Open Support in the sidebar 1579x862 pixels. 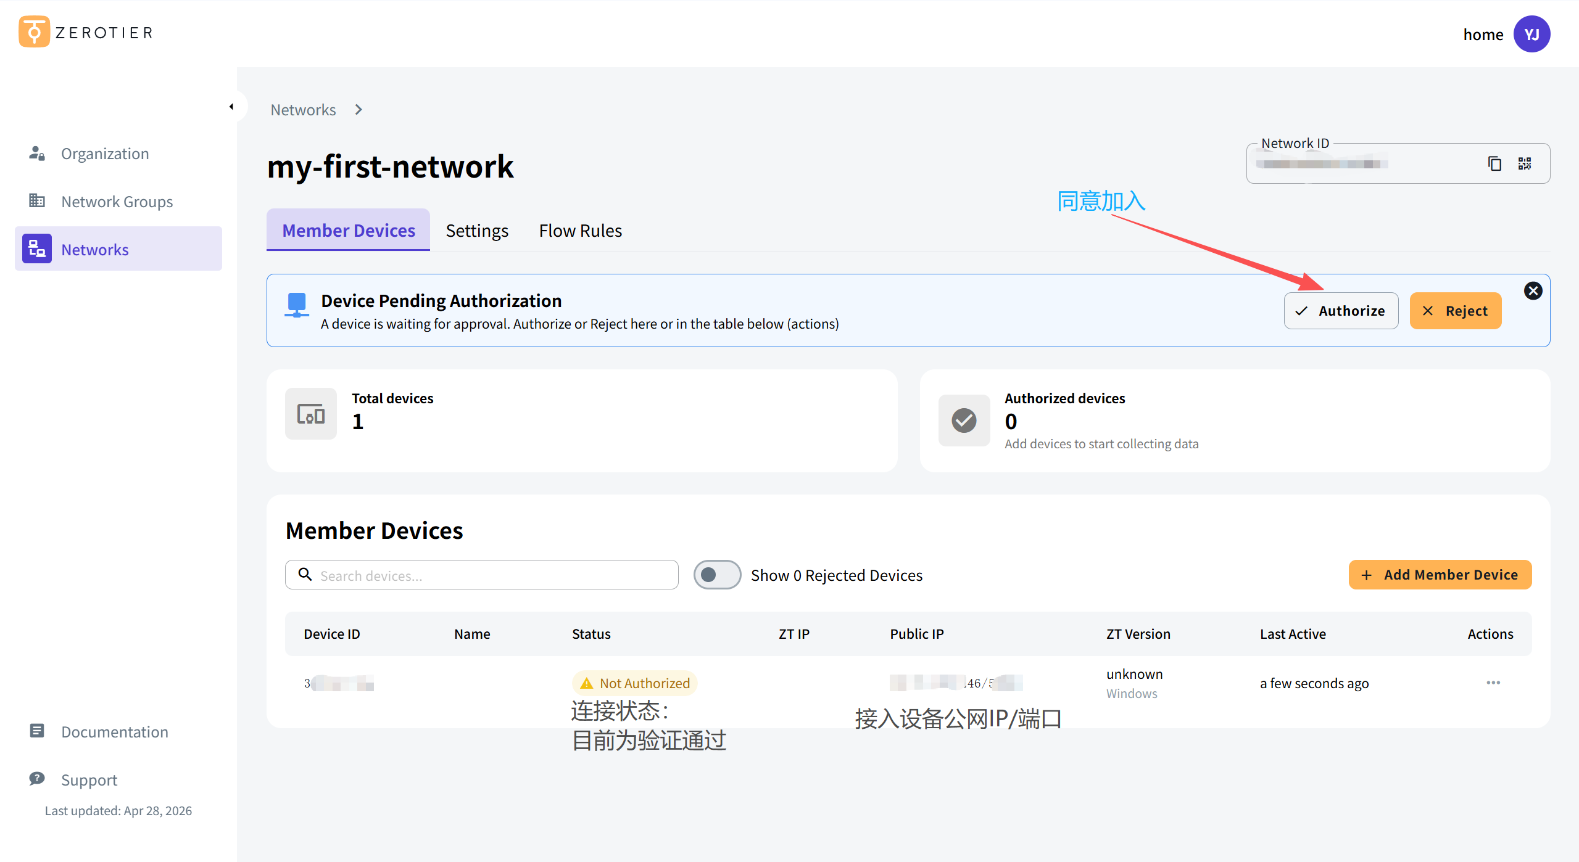[118, 780]
